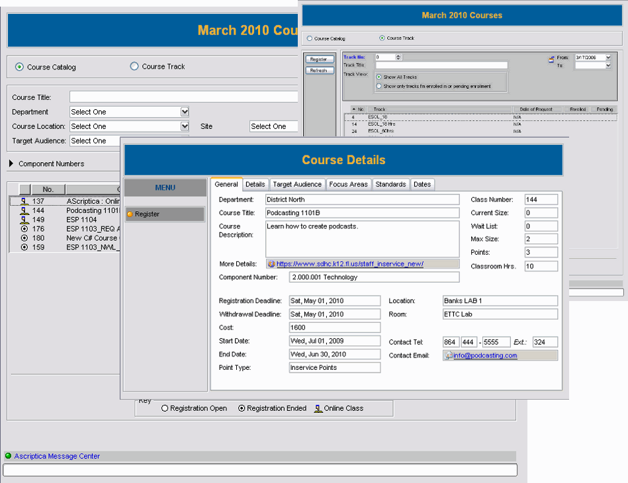Click the online class icon beside course 144
Screen dimensions: 628x483
click(24, 210)
